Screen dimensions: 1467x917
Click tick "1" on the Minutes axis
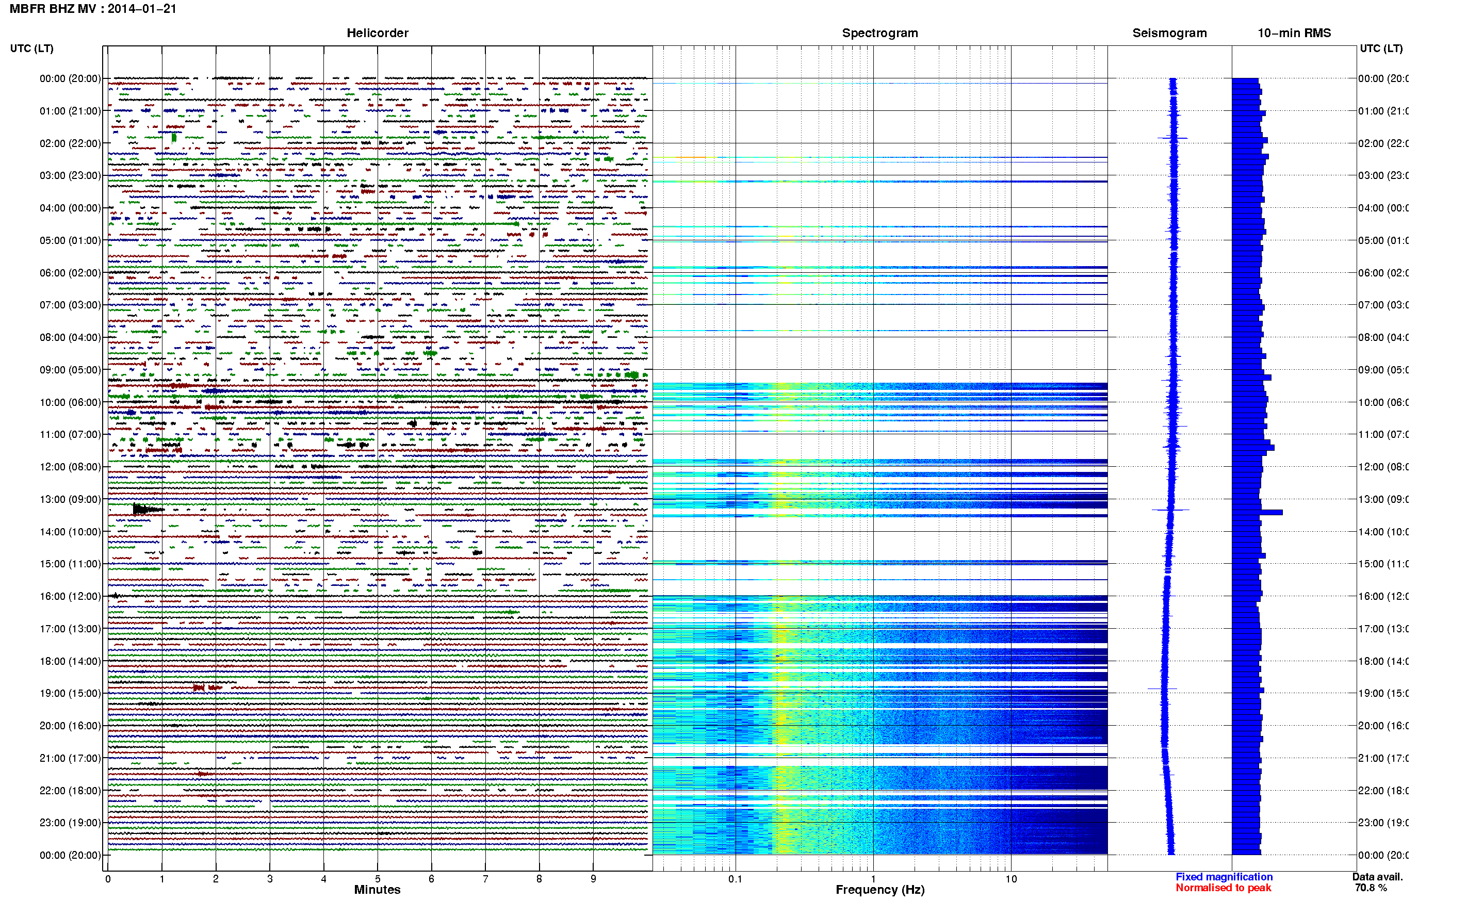point(162,879)
